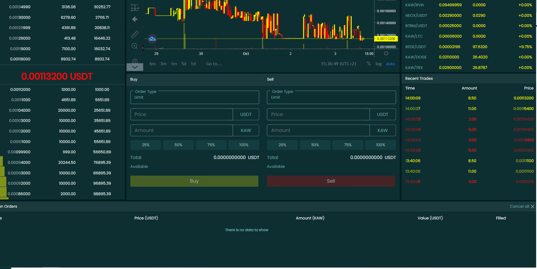Pick bid price 0.00086000 in order book
Screen dimensions: 537x269
[x=19, y=194]
